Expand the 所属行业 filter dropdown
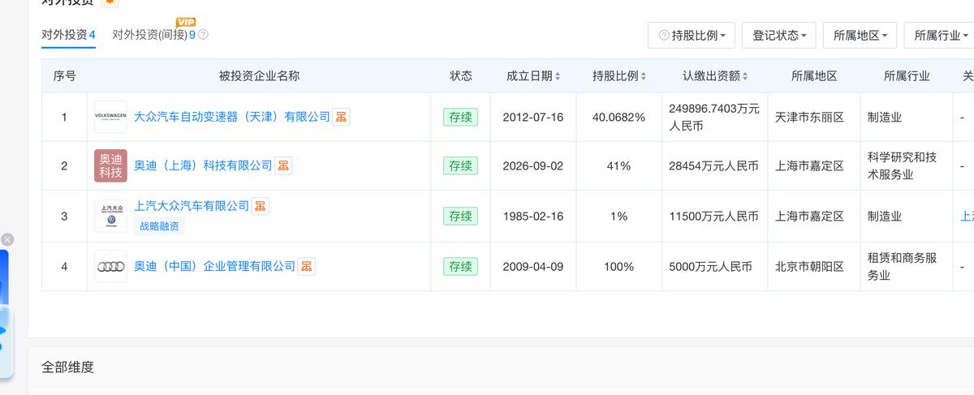The height and width of the screenshot is (395, 974). pyautogui.click(x=940, y=36)
